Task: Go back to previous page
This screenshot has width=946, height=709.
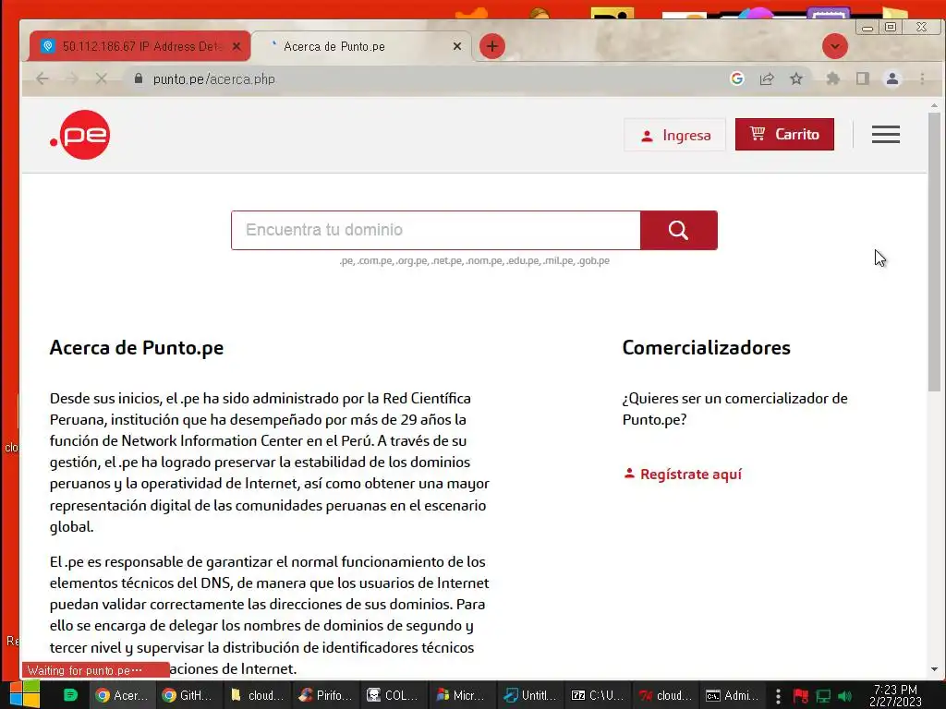Action: (42, 79)
